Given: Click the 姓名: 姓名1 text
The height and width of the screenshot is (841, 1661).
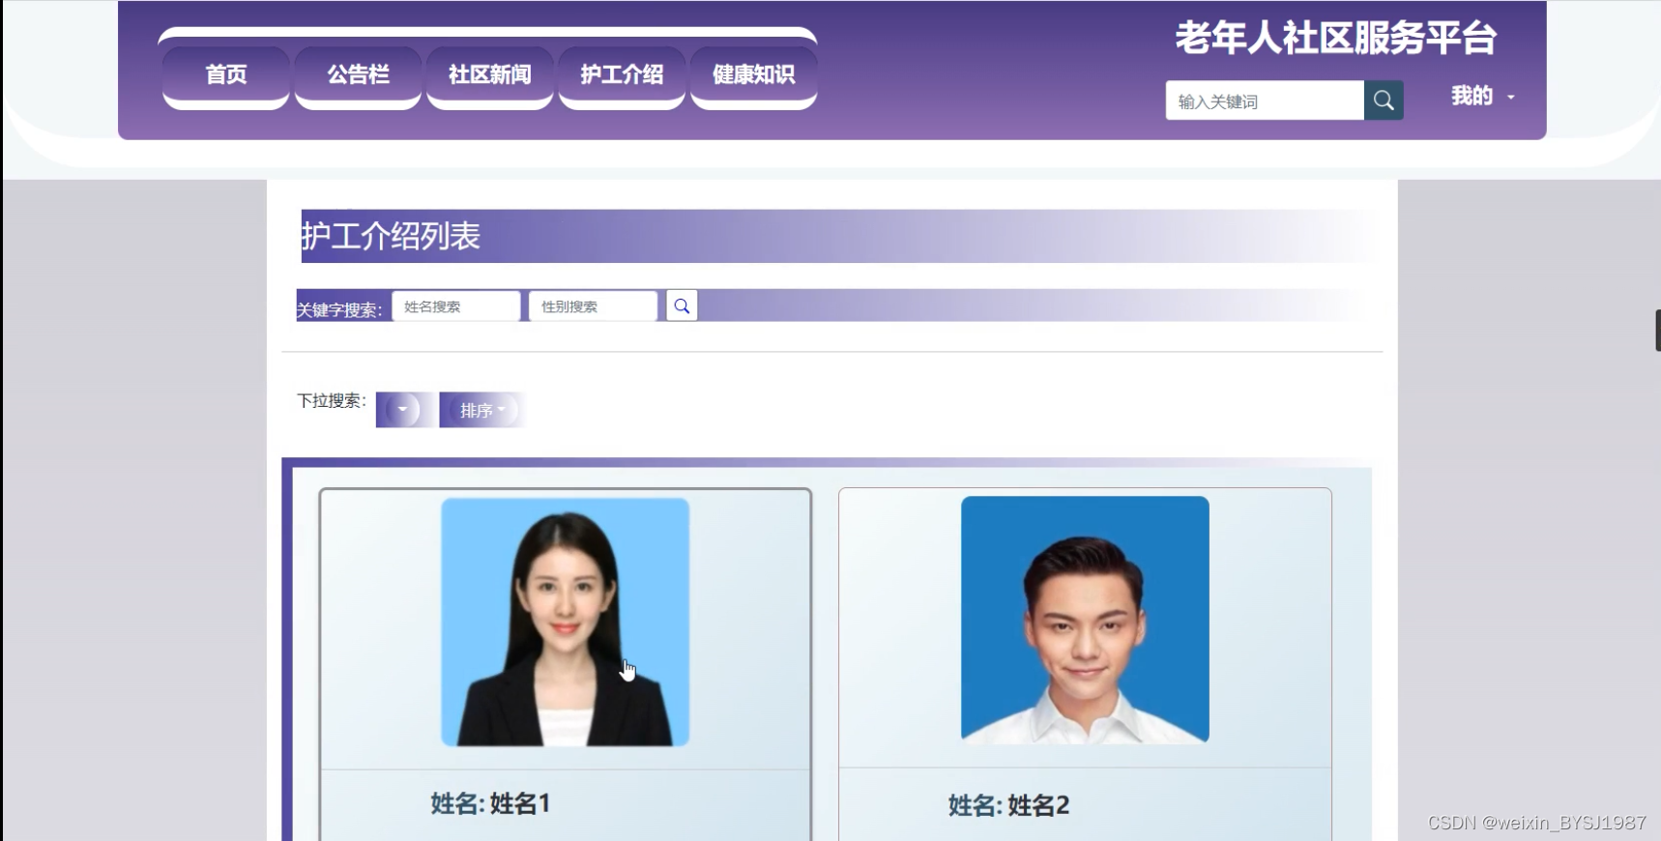Looking at the screenshot, I should (x=490, y=803).
